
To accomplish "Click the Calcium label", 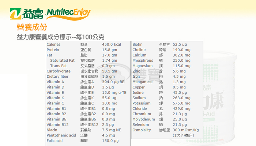I will [x=139, y=55].
